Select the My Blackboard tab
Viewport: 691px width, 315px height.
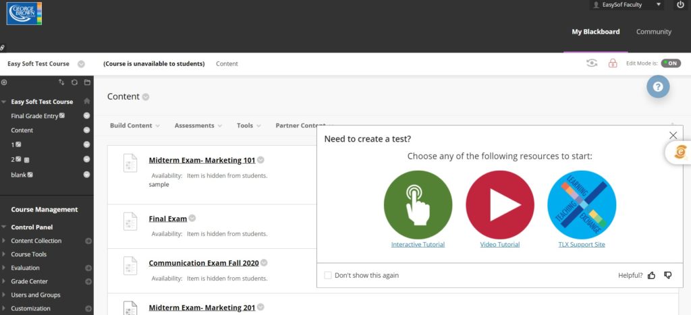[595, 32]
